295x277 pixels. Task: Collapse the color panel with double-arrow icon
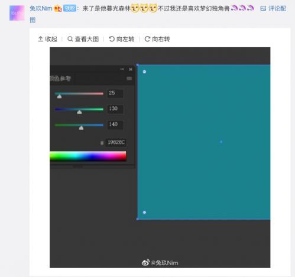click(122, 69)
